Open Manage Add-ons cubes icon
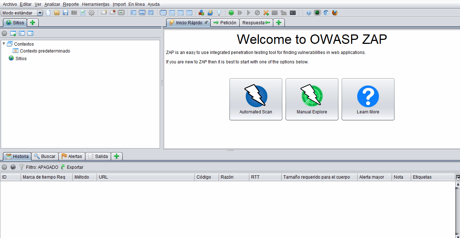The image size is (460, 238). tap(201, 13)
